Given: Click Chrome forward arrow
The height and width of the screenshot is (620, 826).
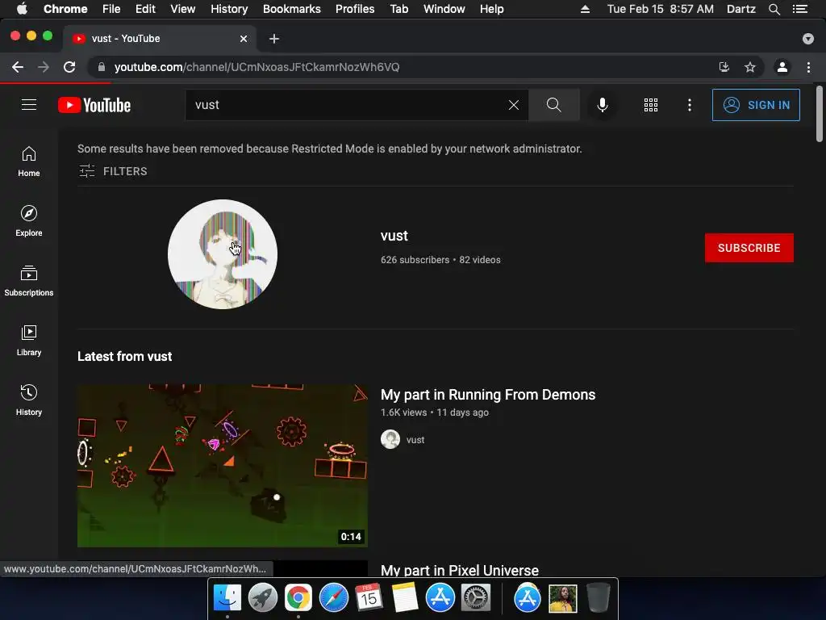Looking at the screenshot, I should 44,67.
